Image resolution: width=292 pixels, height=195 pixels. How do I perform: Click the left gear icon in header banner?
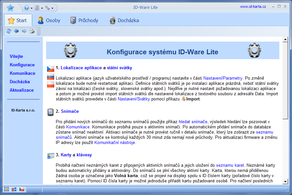70,50
